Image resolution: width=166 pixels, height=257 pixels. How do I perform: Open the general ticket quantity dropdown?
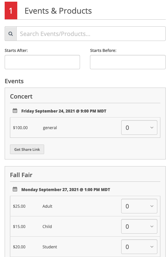[x=139, y=128]
